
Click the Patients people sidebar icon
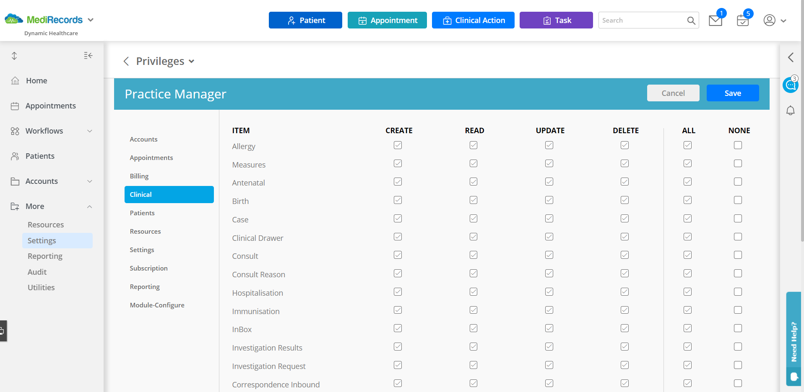tap(15, 156)
